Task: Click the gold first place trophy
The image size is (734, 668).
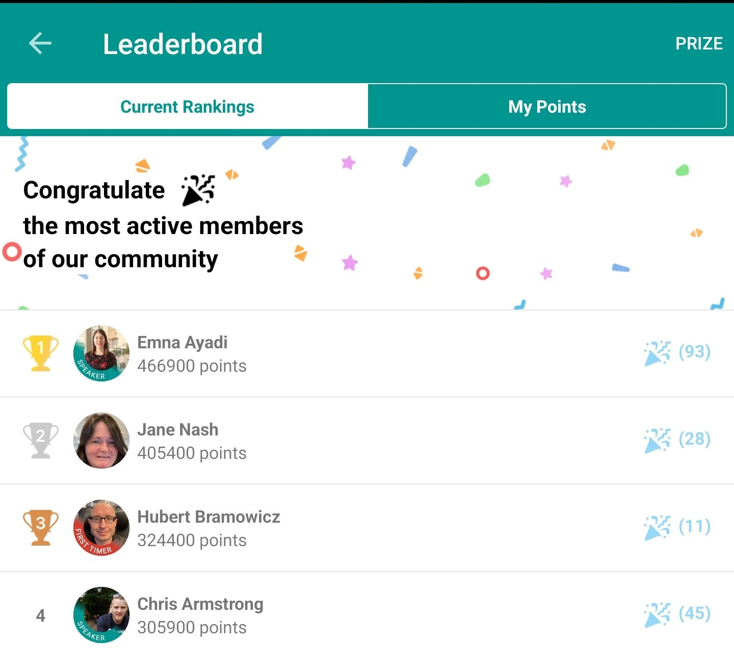Action: click(41, 353)
